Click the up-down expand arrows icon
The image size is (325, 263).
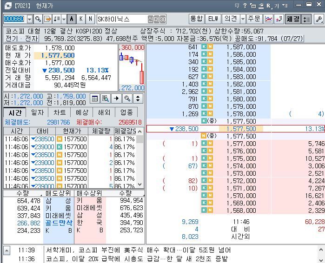(x=138, y=99)
